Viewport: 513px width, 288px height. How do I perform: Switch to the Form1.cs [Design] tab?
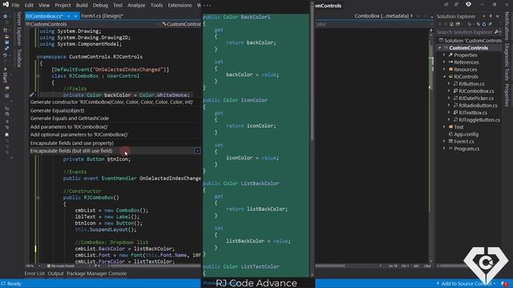click(x=102, y=16)
